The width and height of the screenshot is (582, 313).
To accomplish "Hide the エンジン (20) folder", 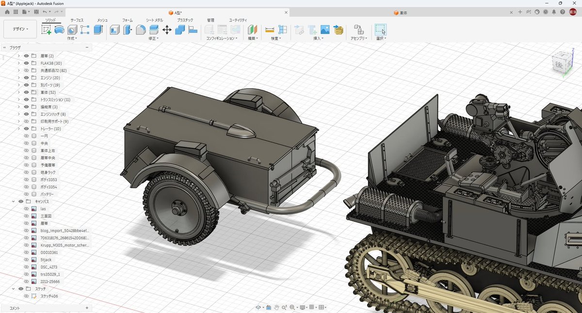I will click(x=26, y=78).
